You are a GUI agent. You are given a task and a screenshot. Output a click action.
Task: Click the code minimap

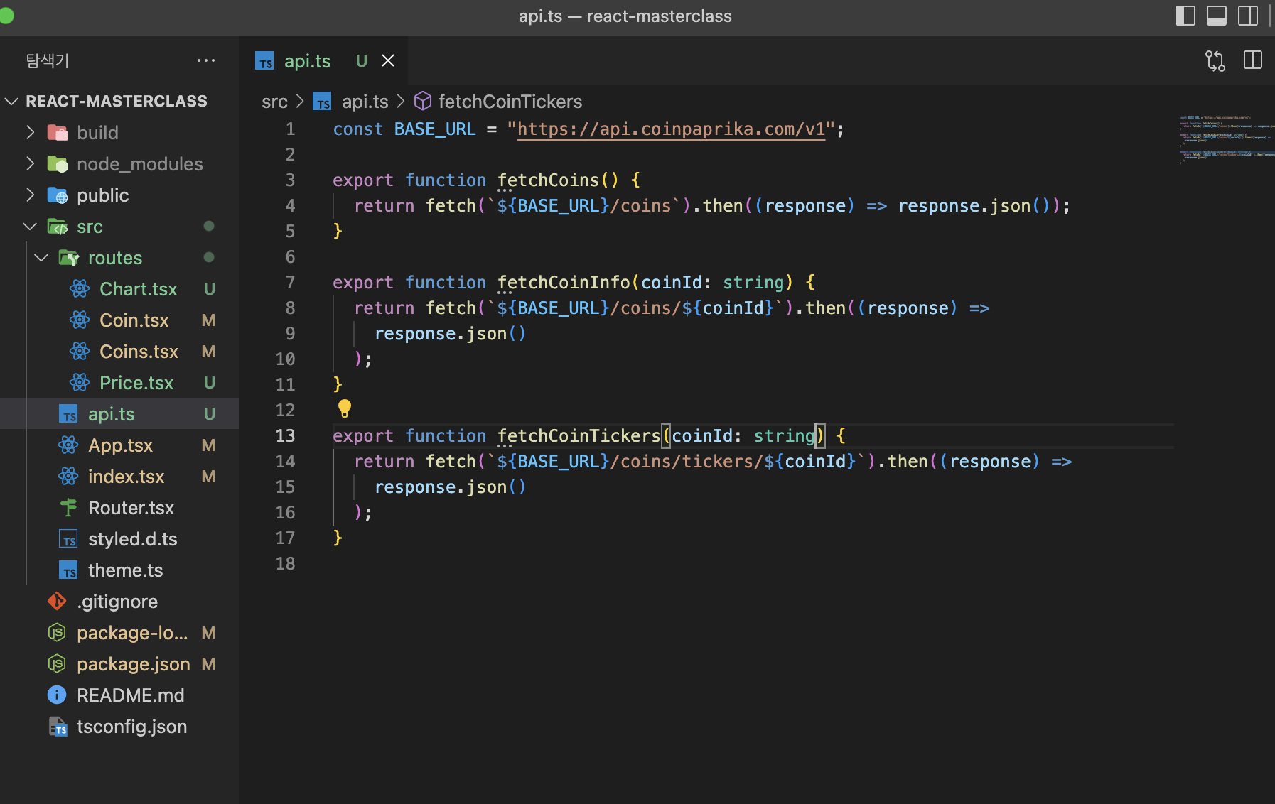(1227, 139)
